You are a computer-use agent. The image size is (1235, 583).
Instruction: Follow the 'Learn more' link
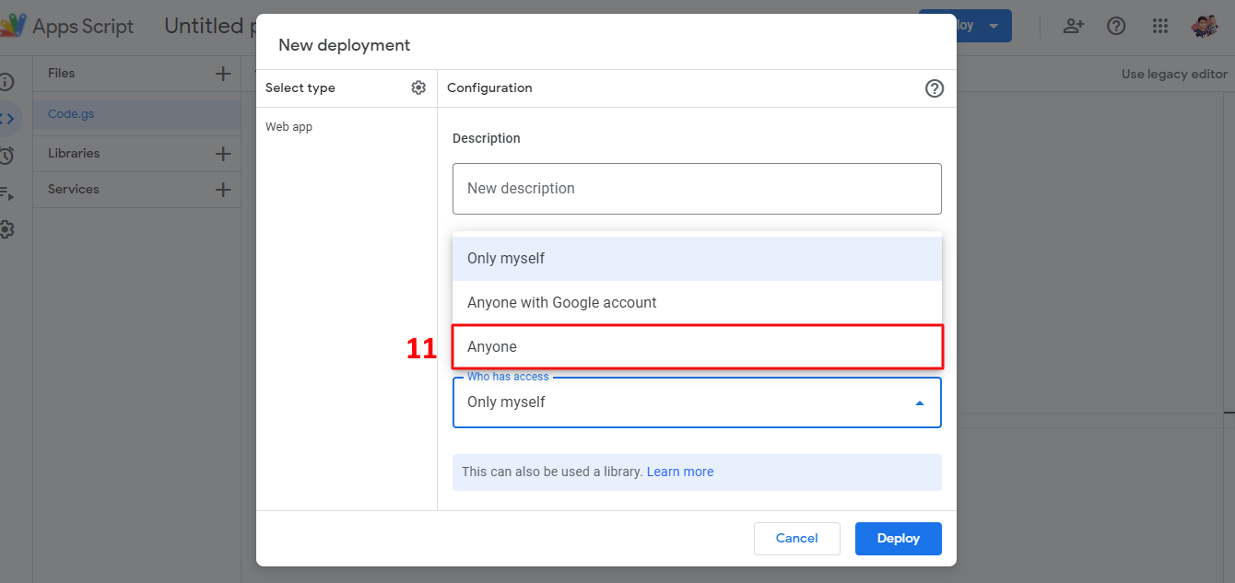click(x=679, y=472)
